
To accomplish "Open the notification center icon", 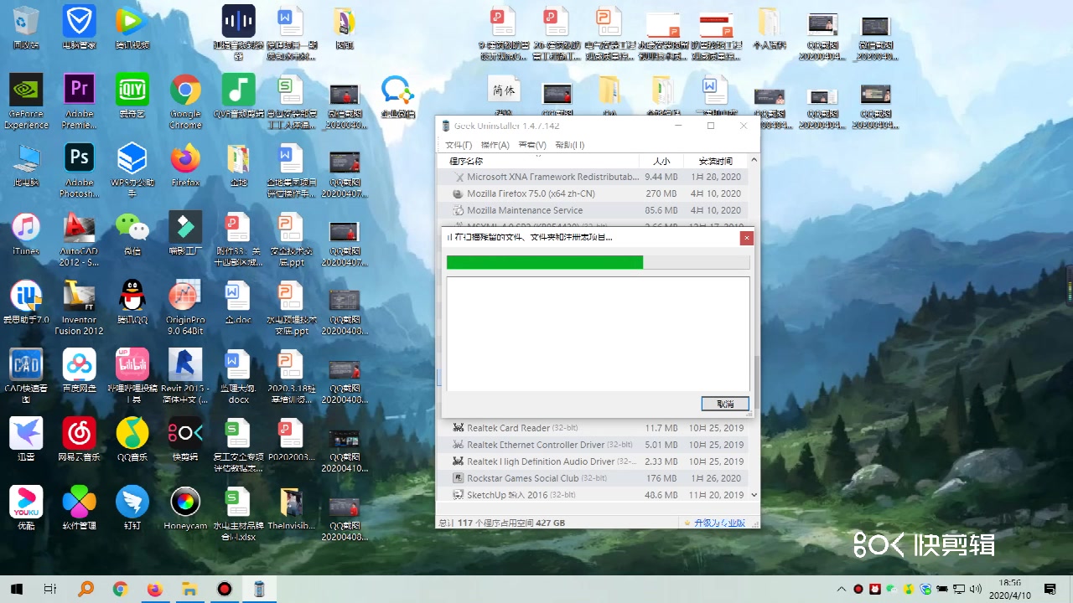I will pos(1050,589).
